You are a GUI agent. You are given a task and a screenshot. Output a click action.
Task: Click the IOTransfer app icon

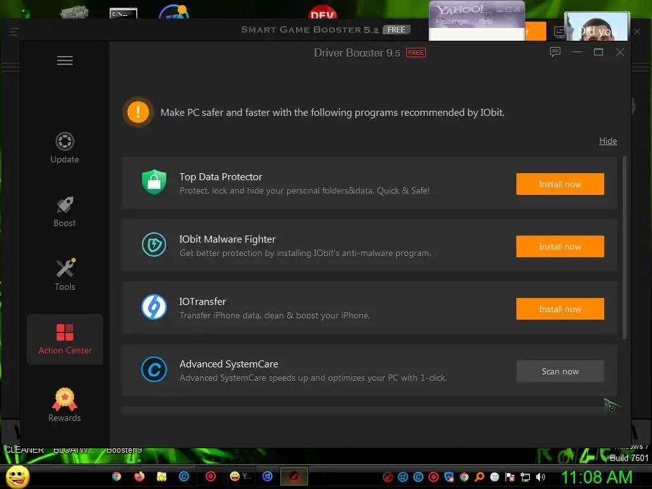(154, 307)
